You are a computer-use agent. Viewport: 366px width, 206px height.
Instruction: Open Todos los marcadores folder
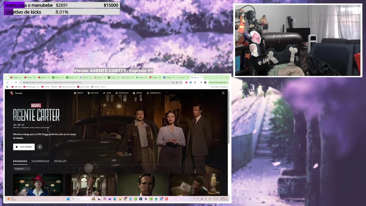220,87
